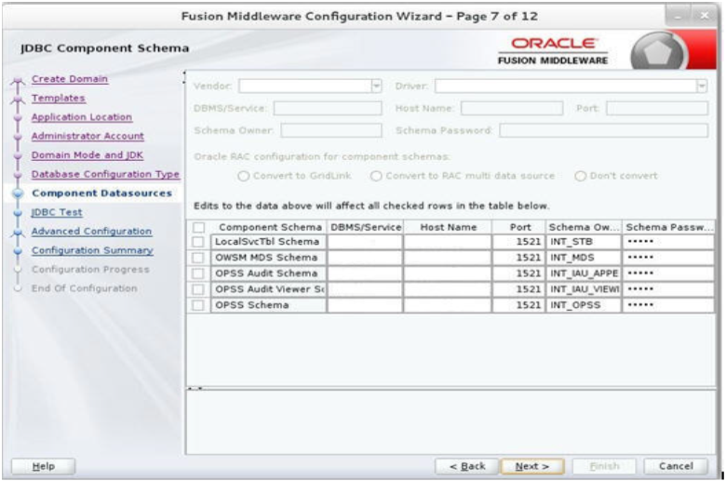Minimize the Configuration Wizard window

click(679, 16)
